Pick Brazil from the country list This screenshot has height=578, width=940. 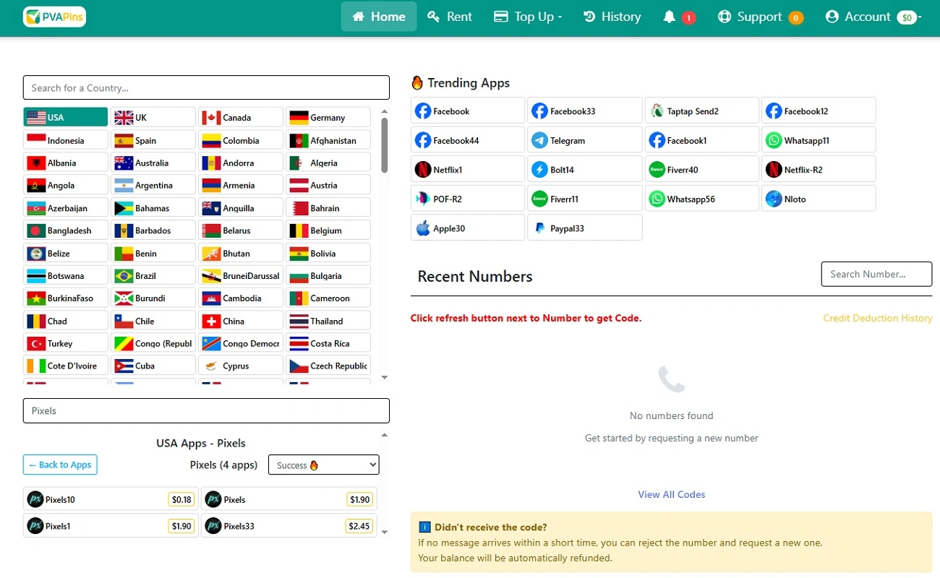(x=153, y=275)
